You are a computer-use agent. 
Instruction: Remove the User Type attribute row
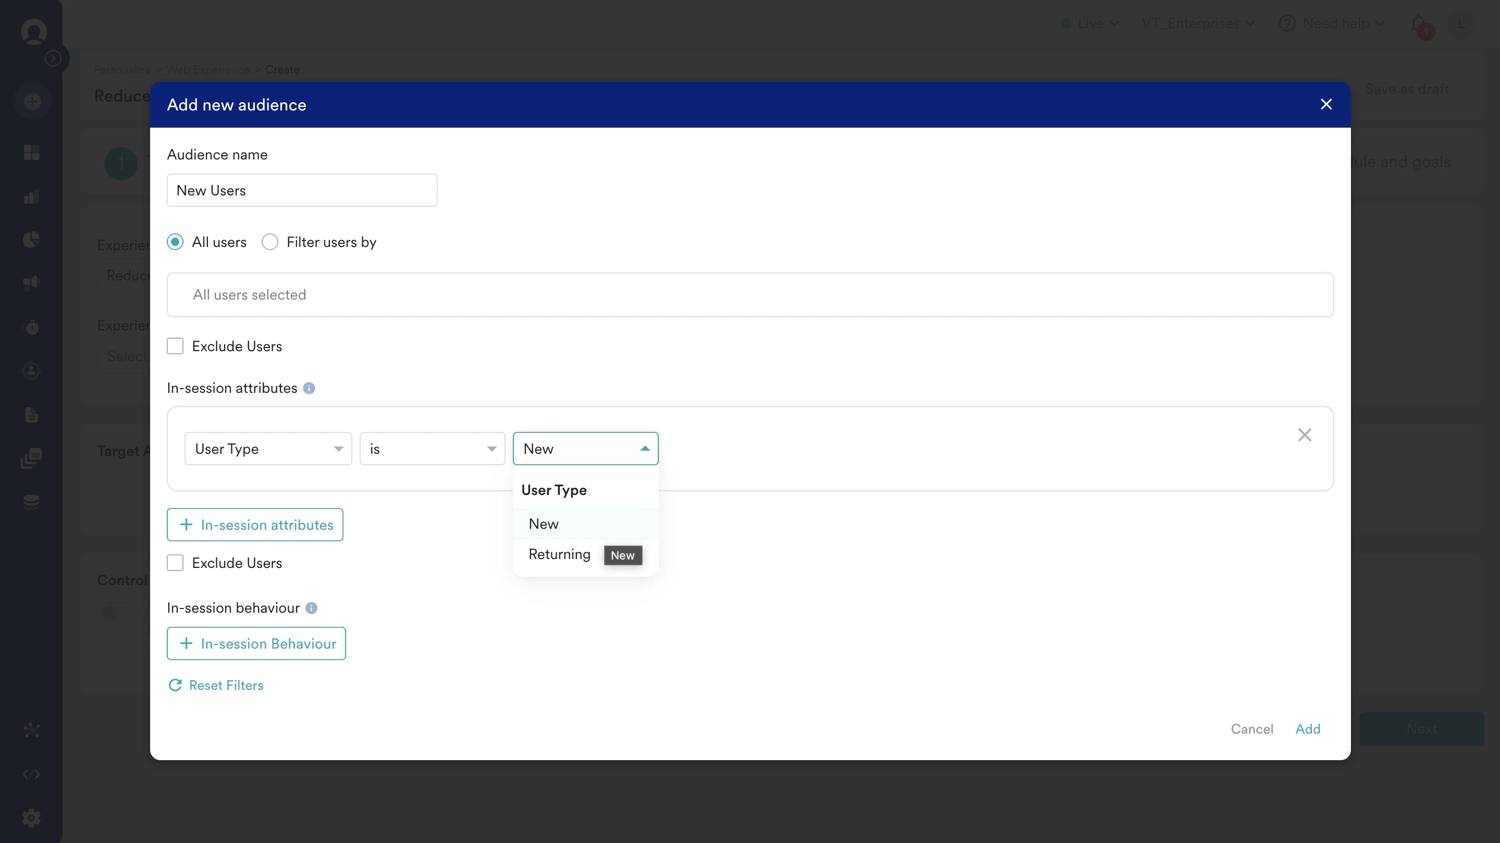1305,435
